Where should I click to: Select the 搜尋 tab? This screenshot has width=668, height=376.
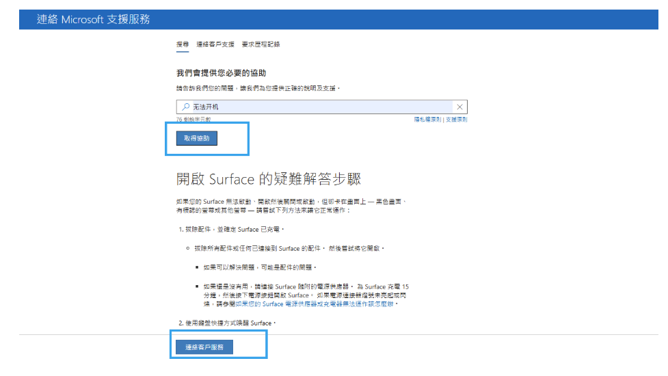click(183, 44)
